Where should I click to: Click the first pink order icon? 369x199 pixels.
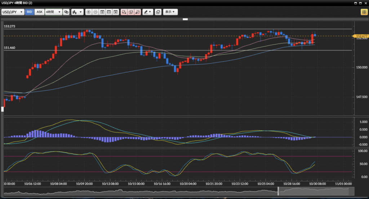(124, 12)
